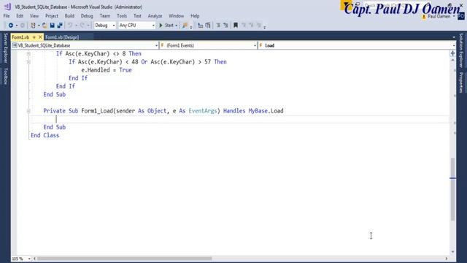
Task: Open the Properties side tab
Action: tap(461, 83)
